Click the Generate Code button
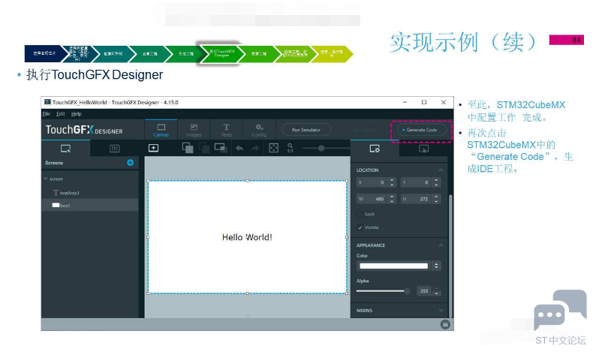The image size is (593, 352). [x=422, y=130]
